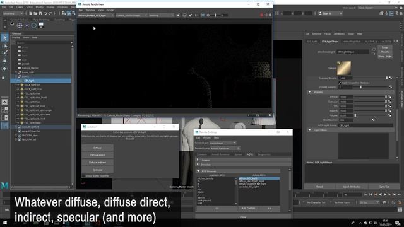
Task: Collapse the AOV Browser section
Action: click(198, 171)
